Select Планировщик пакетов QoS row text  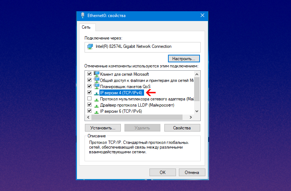point(125,86)
